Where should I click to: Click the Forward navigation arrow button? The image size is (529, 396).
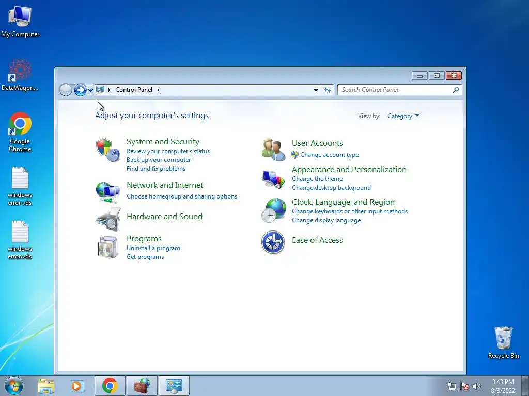(x=80, y=90)
